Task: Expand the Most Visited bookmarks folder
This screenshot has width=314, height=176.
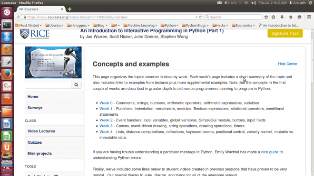Action: pyautogui.click(x=29, y=25)
